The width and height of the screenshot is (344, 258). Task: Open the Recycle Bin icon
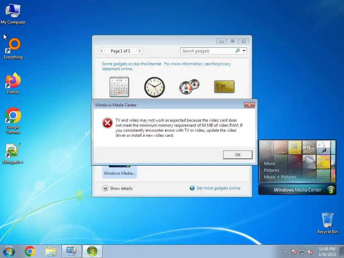point(327,223)
